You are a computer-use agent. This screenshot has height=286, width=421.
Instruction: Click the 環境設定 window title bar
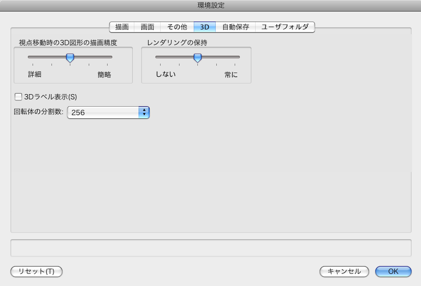click(210, 6)
